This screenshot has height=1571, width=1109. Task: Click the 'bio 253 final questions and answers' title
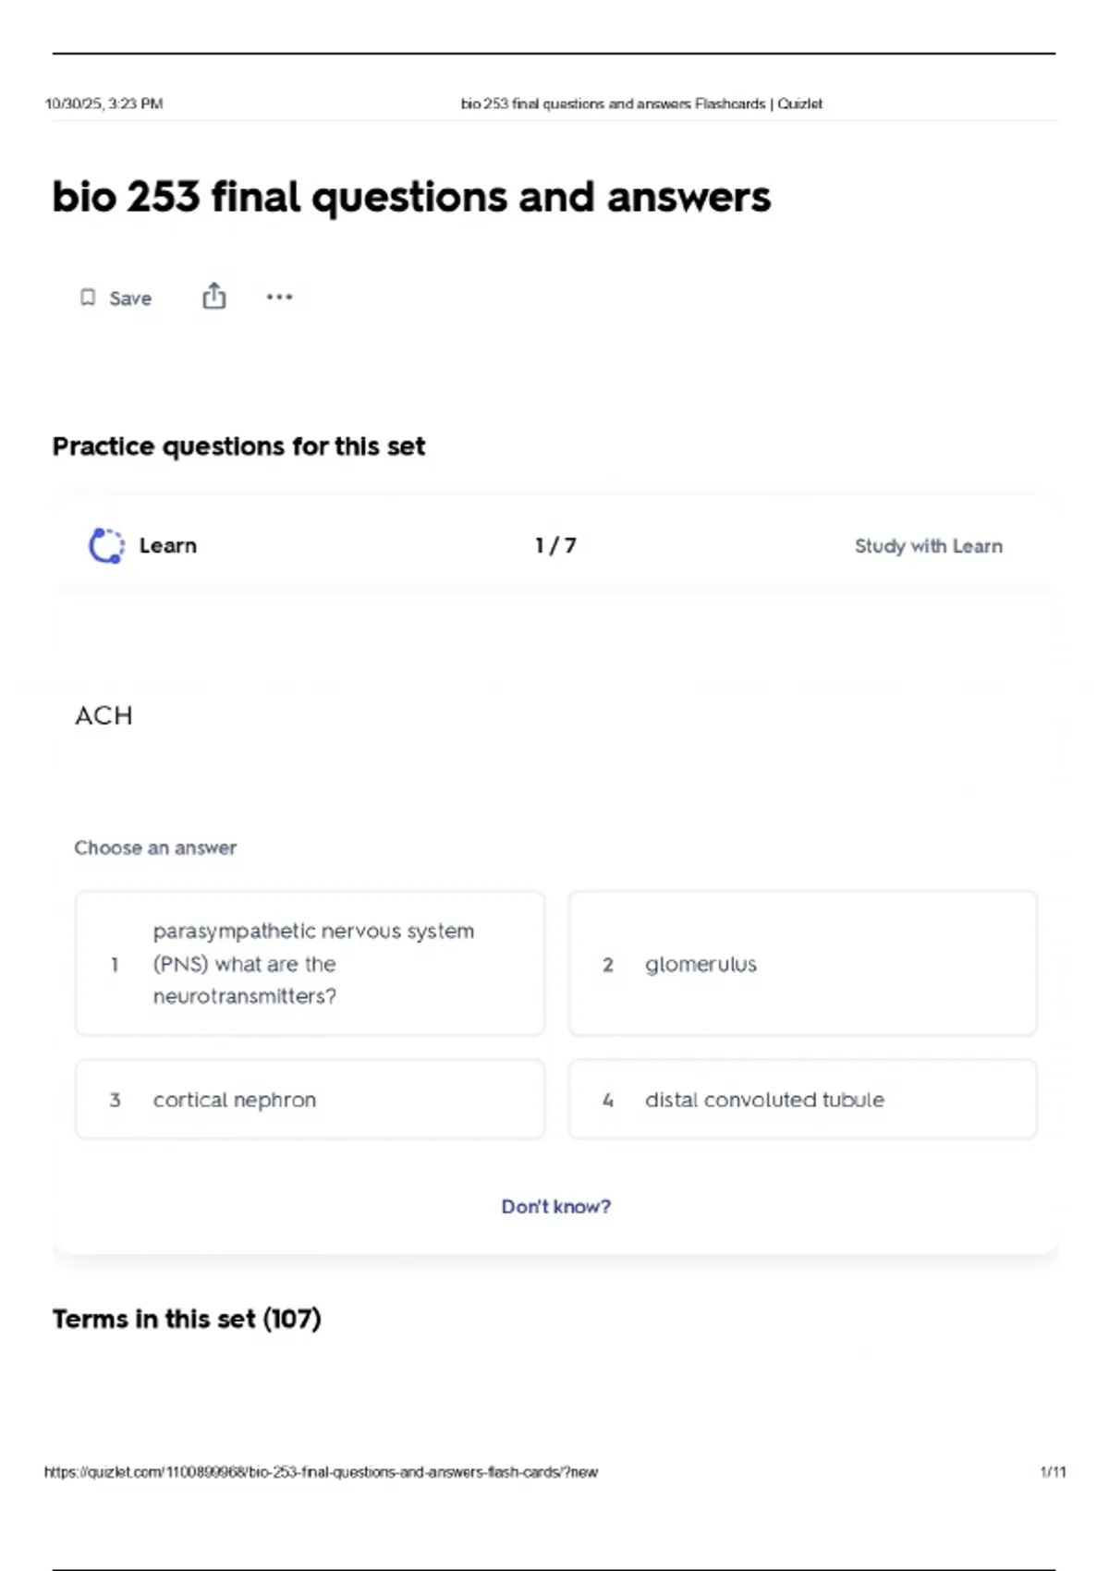(411, 197)
